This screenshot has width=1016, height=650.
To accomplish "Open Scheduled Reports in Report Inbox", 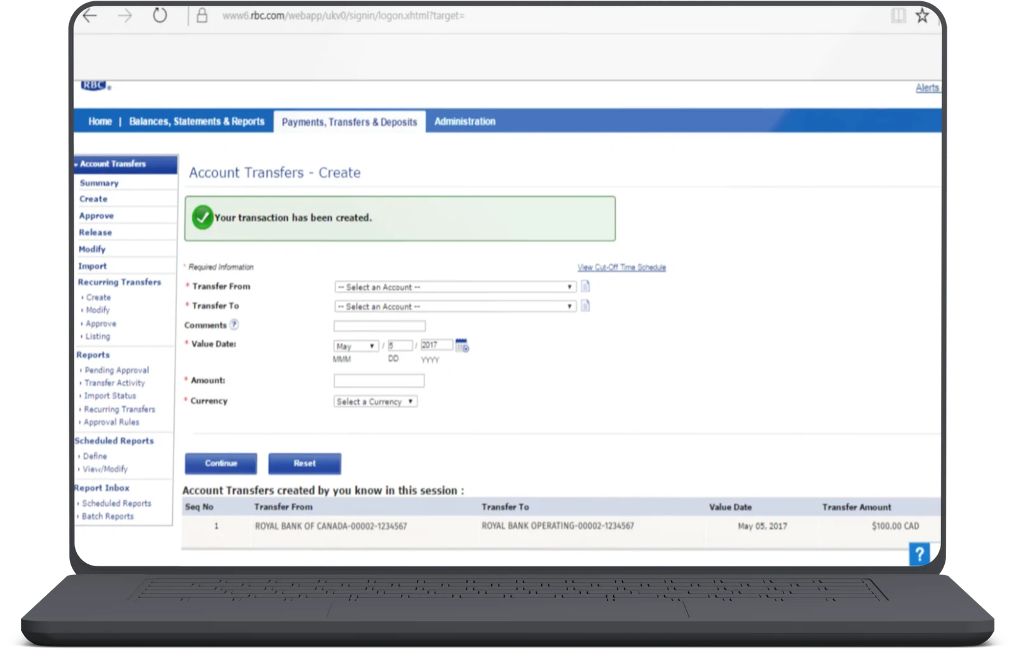I will 116,503.
